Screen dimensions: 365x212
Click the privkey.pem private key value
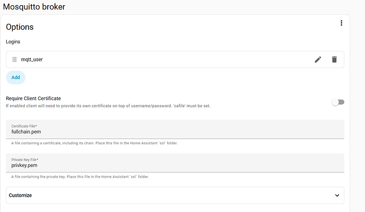24,165
